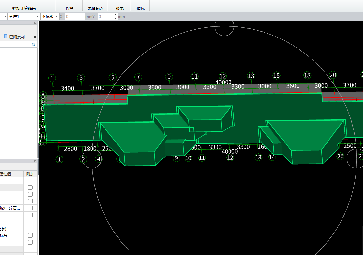Click axis bubble 14 on the drawing
The width and height of the screenshot is (363, 255).
click(x=272, y=157)
